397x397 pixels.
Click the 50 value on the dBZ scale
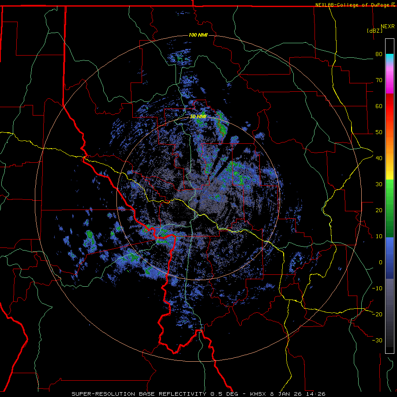coord(379,132)
